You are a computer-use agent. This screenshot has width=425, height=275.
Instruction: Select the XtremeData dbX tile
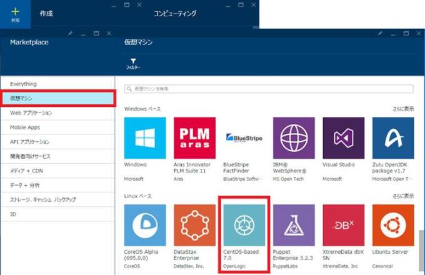click(x=343, y=225)
